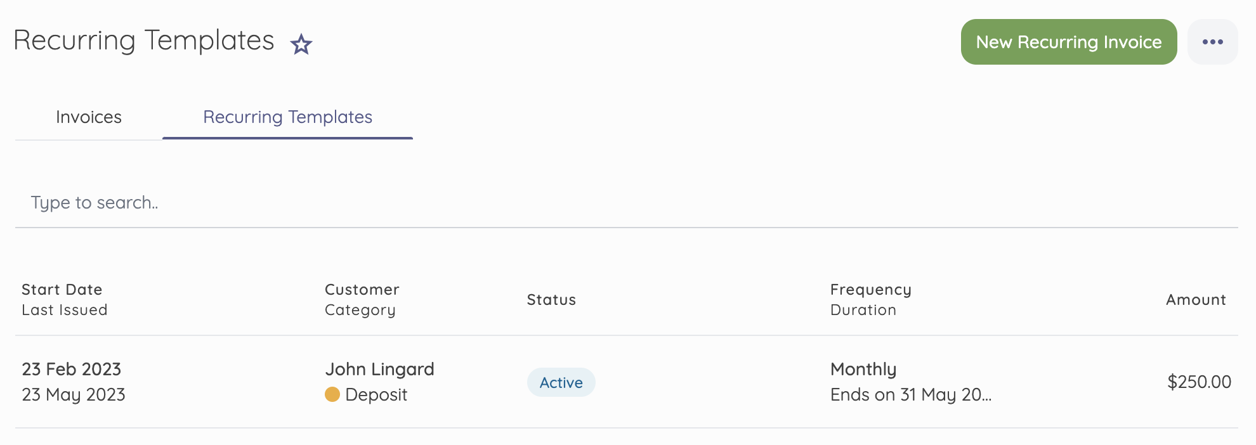Click the orange Deposit category dot
The image size is (1256, 445).
(332, 395)
